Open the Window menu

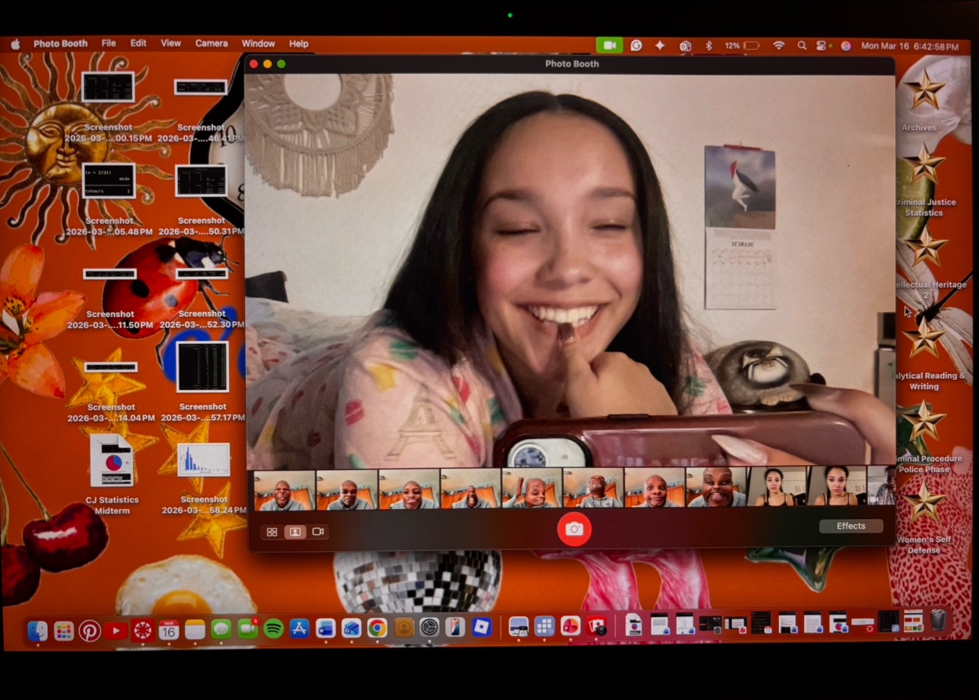pos(258,43)
